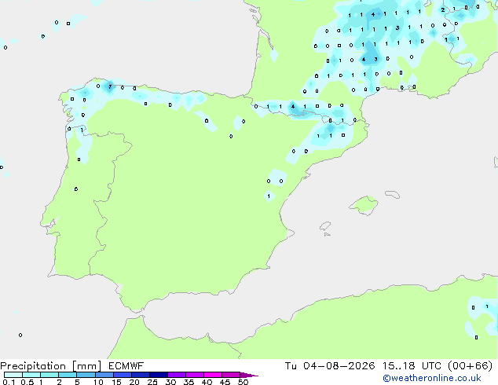
Task: Click the ECMWF model label
Action: [x=126, y=366]
